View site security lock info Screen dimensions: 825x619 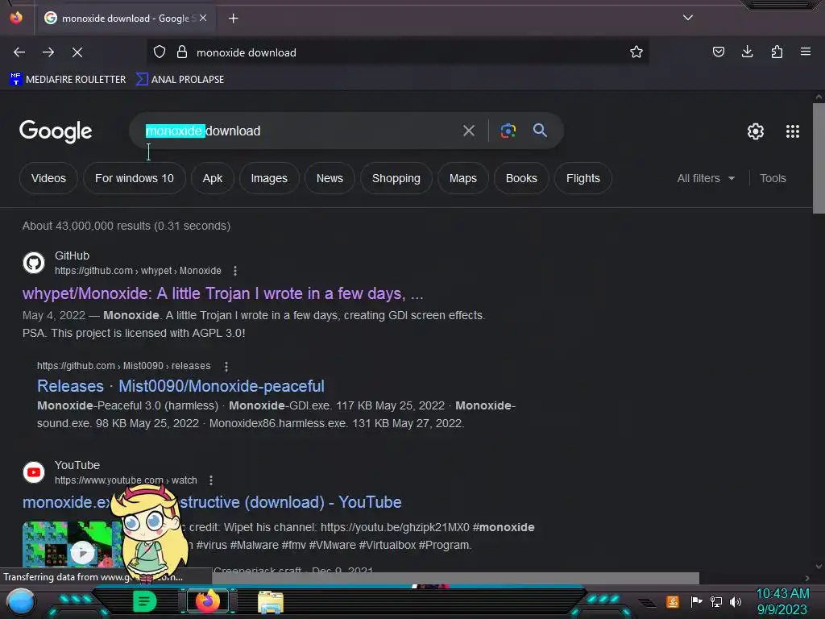(x=182, y=52)
